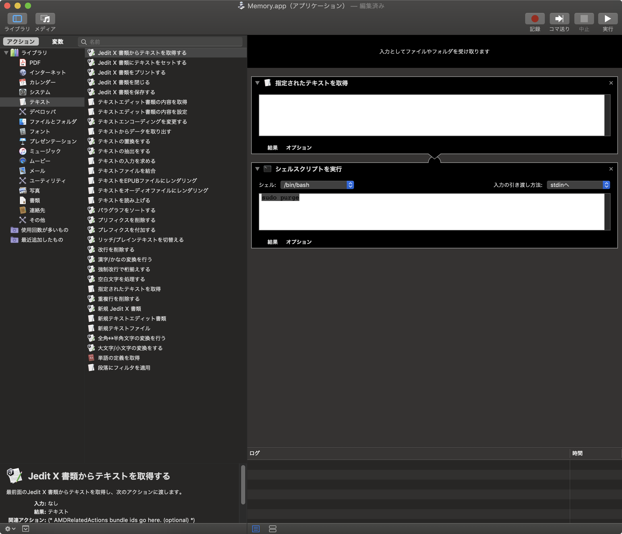
Task: Select action 段落にフィルタを適用
Action: [166, 368]
